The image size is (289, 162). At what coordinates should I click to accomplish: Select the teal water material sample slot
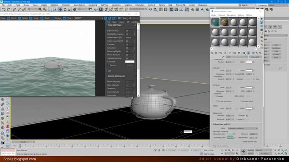pyautogui.click(x=215, y=22)
